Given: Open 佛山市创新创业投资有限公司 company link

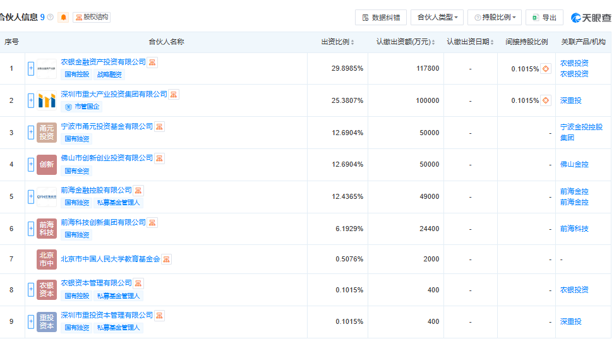Looking at the screenshot, I should tap(107, 158).
